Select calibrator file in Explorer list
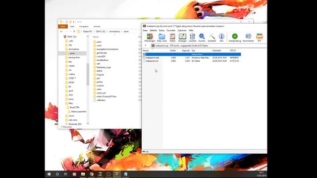This screenshot has height=178, width=317. 99,100
